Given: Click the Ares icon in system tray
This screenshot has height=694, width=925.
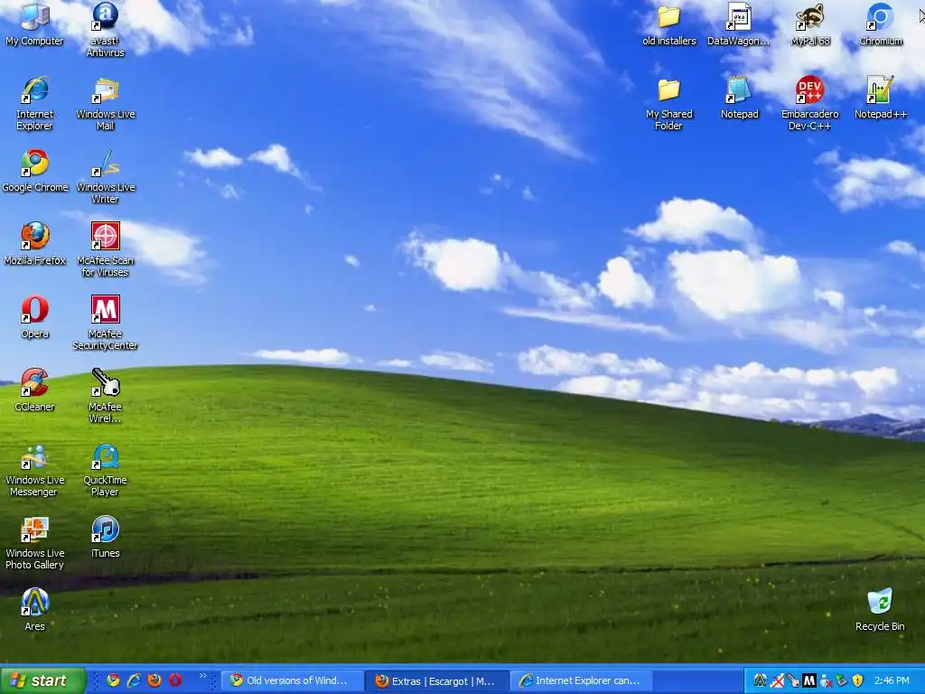Looking at the screenshot, I should (x=760, y=680).
